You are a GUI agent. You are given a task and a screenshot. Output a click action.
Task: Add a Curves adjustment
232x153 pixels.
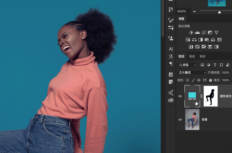(204, 33)
